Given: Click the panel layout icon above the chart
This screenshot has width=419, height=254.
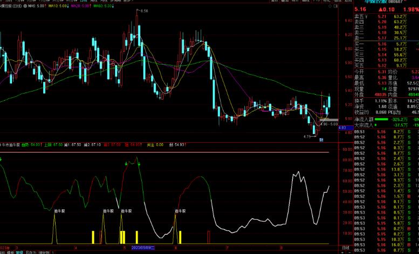Looking at the screenshot, I should pyautogui.click(x=335, y=6).
